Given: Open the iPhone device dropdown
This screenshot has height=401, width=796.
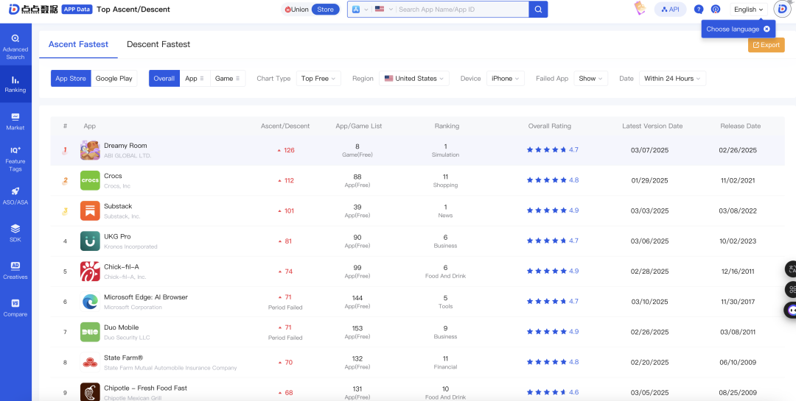Looking at the screenshot, I should click(506, 79).
